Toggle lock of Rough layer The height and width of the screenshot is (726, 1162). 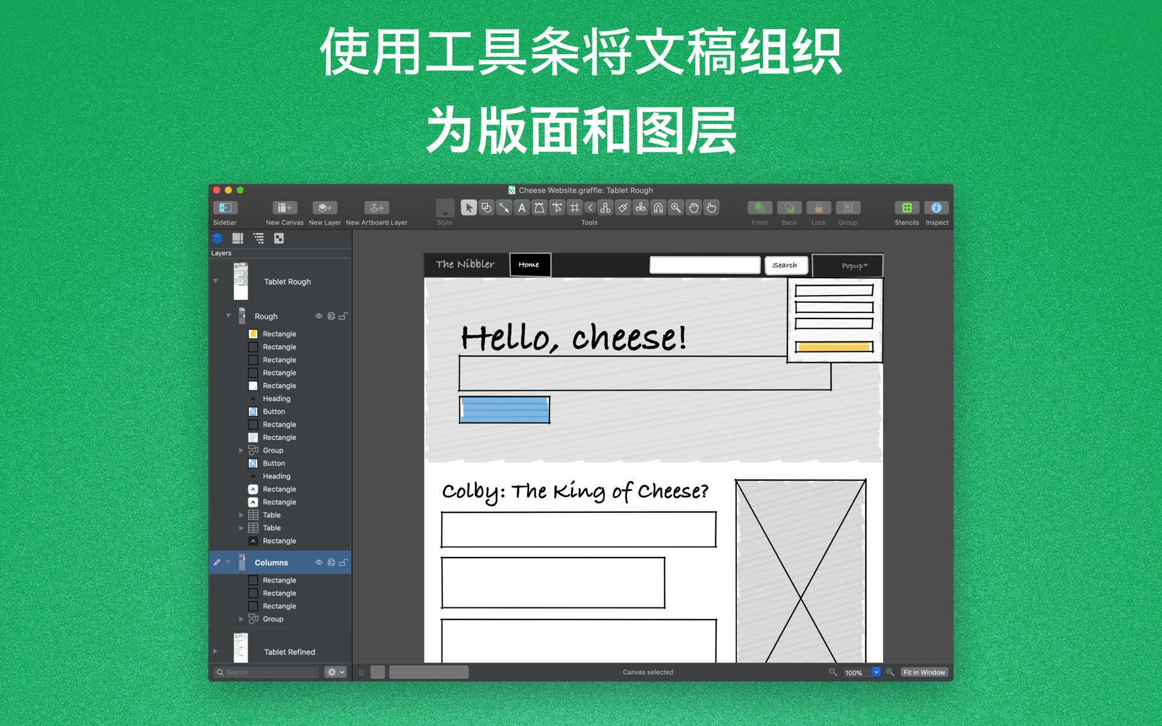click(x=343, y=316)
